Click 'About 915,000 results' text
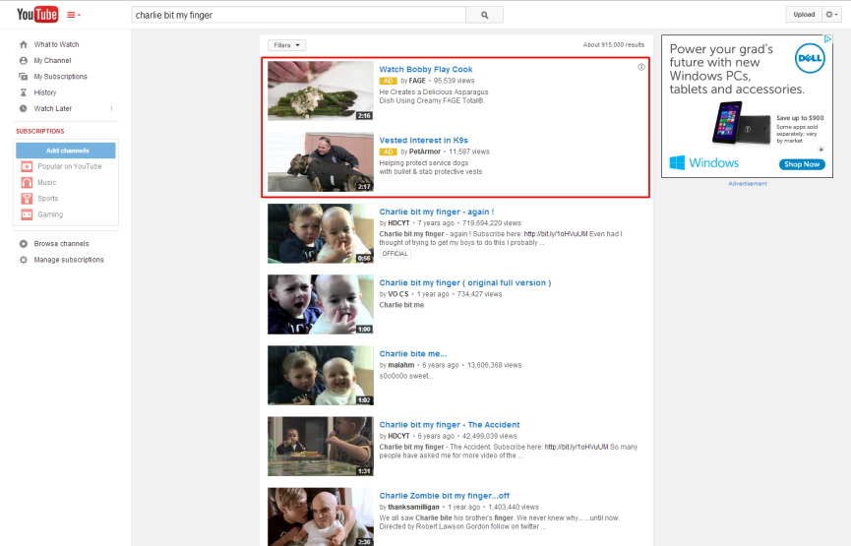The width and height of the screenshot is (851, 546). tap(613, 45)
